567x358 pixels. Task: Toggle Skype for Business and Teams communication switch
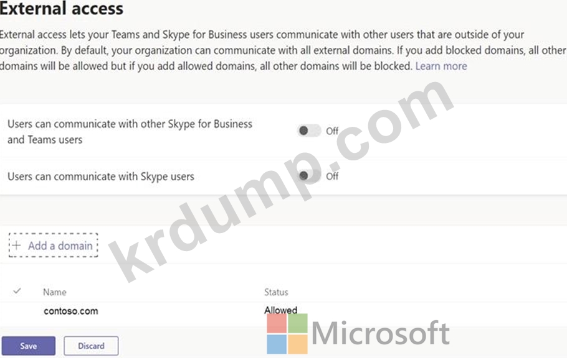309,131
